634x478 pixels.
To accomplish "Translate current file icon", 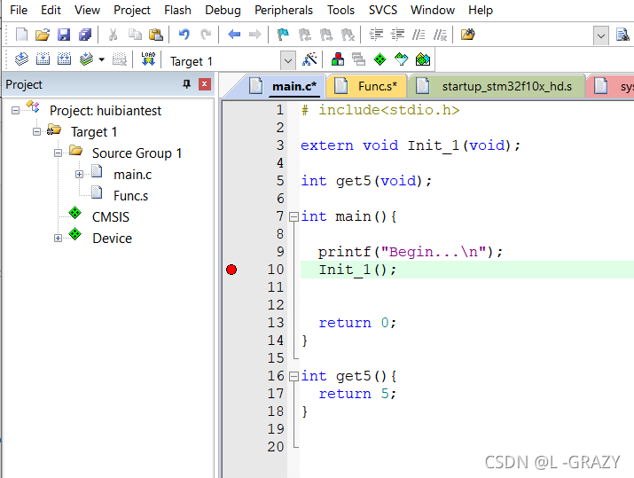I will tap(21, 59).
